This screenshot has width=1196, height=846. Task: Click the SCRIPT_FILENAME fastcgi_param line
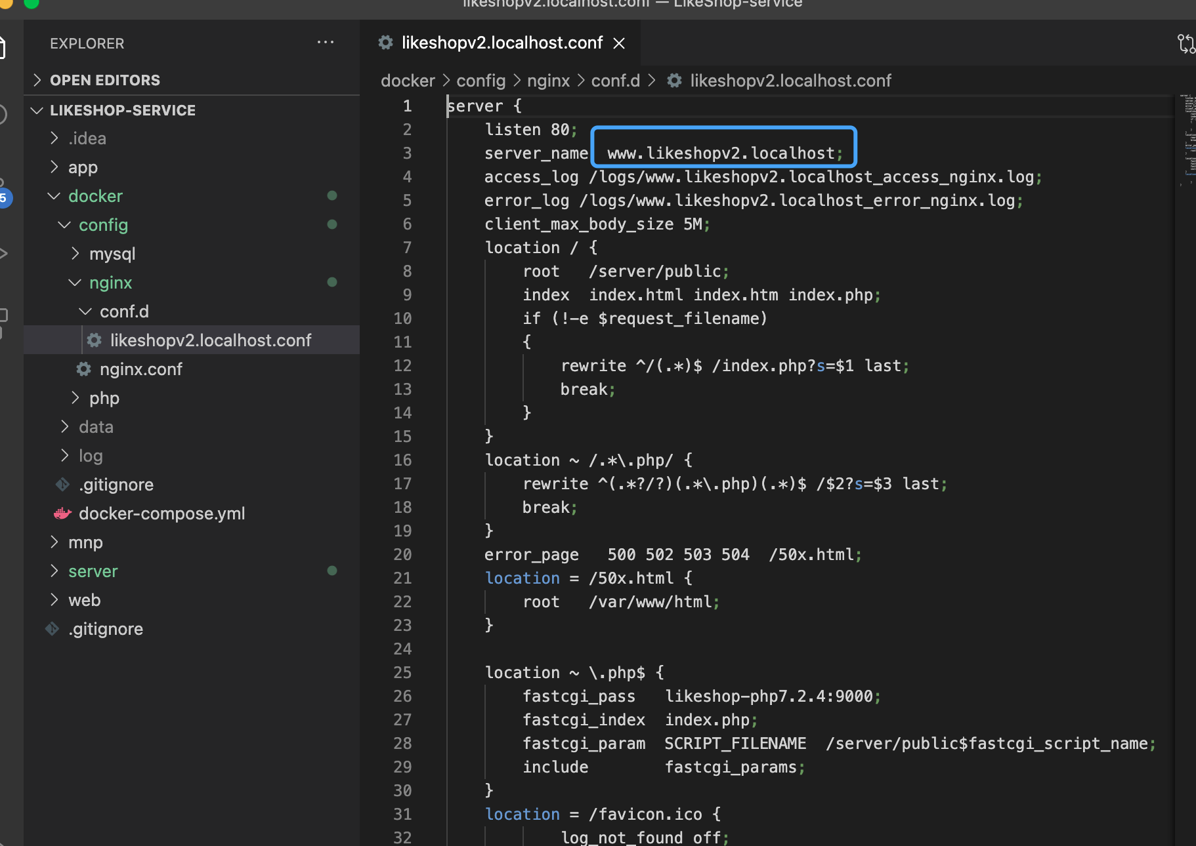coord(839,744)
